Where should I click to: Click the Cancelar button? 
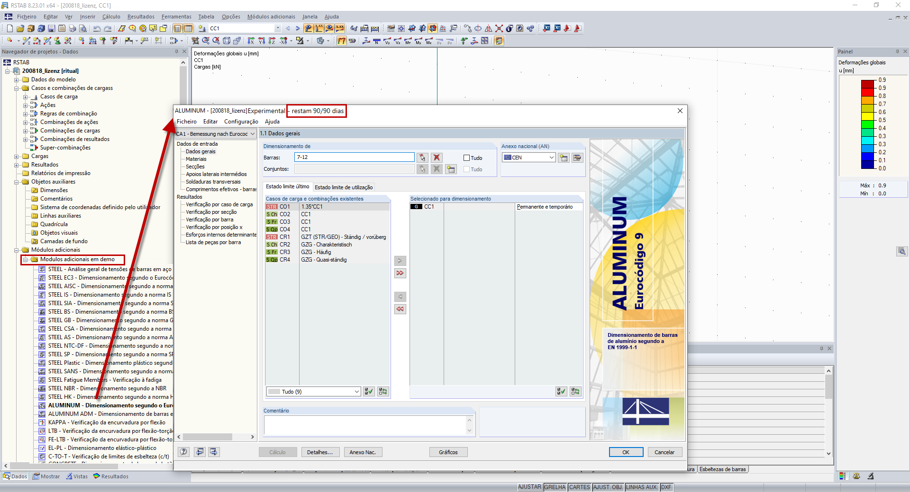tap(664, 452)
